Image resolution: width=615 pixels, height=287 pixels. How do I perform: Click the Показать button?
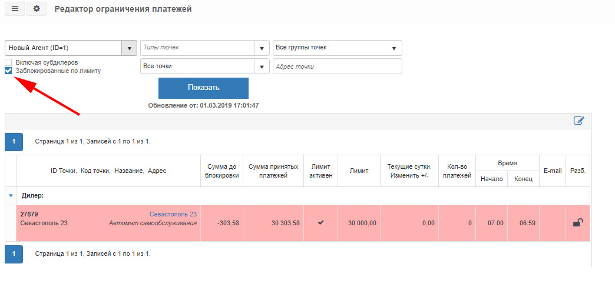point(203,88)
